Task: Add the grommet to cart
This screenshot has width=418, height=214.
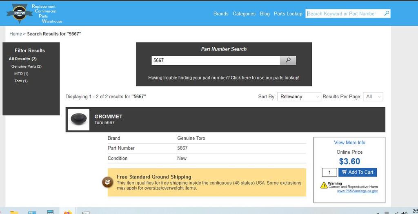Action: click(358, 172)
